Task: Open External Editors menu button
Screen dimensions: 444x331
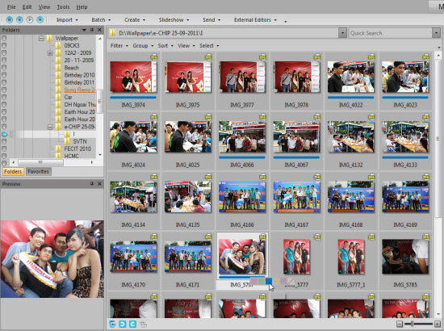Action: coord(255,20)
